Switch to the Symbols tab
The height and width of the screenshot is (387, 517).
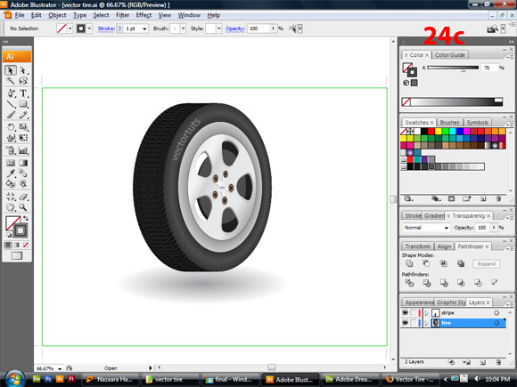click(x=477, y=123)
